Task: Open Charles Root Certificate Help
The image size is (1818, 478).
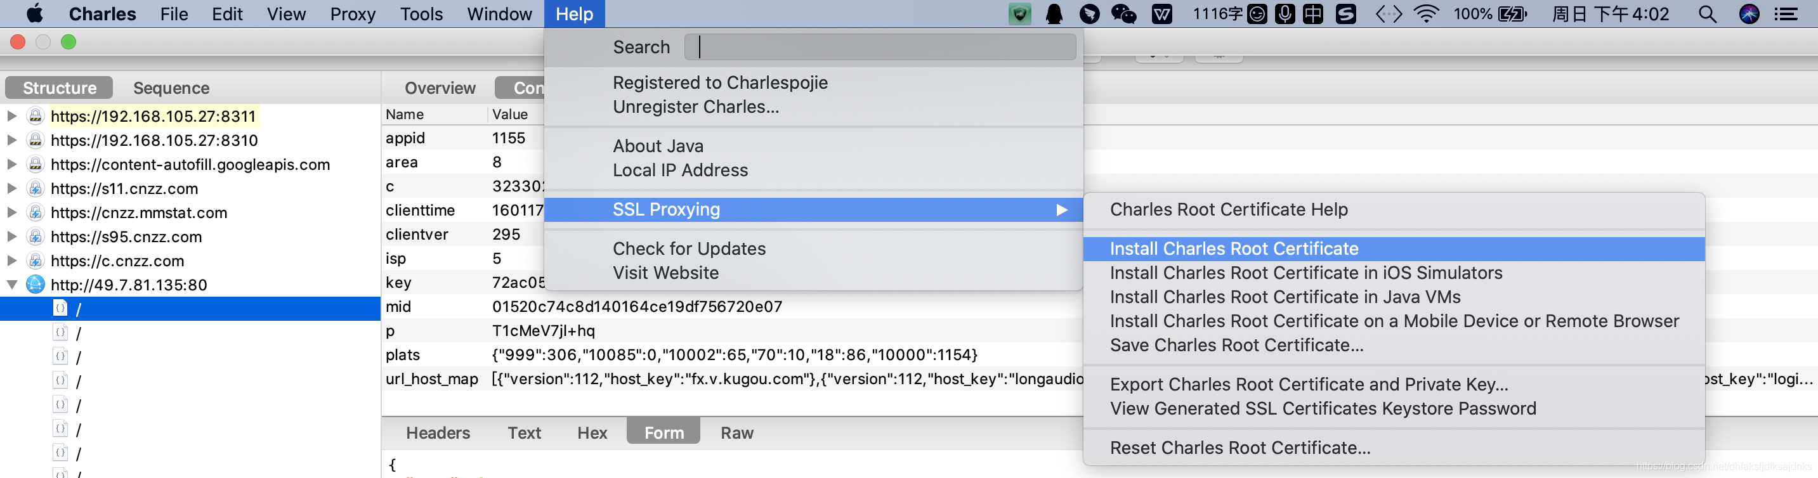Action: point(1393,209)
